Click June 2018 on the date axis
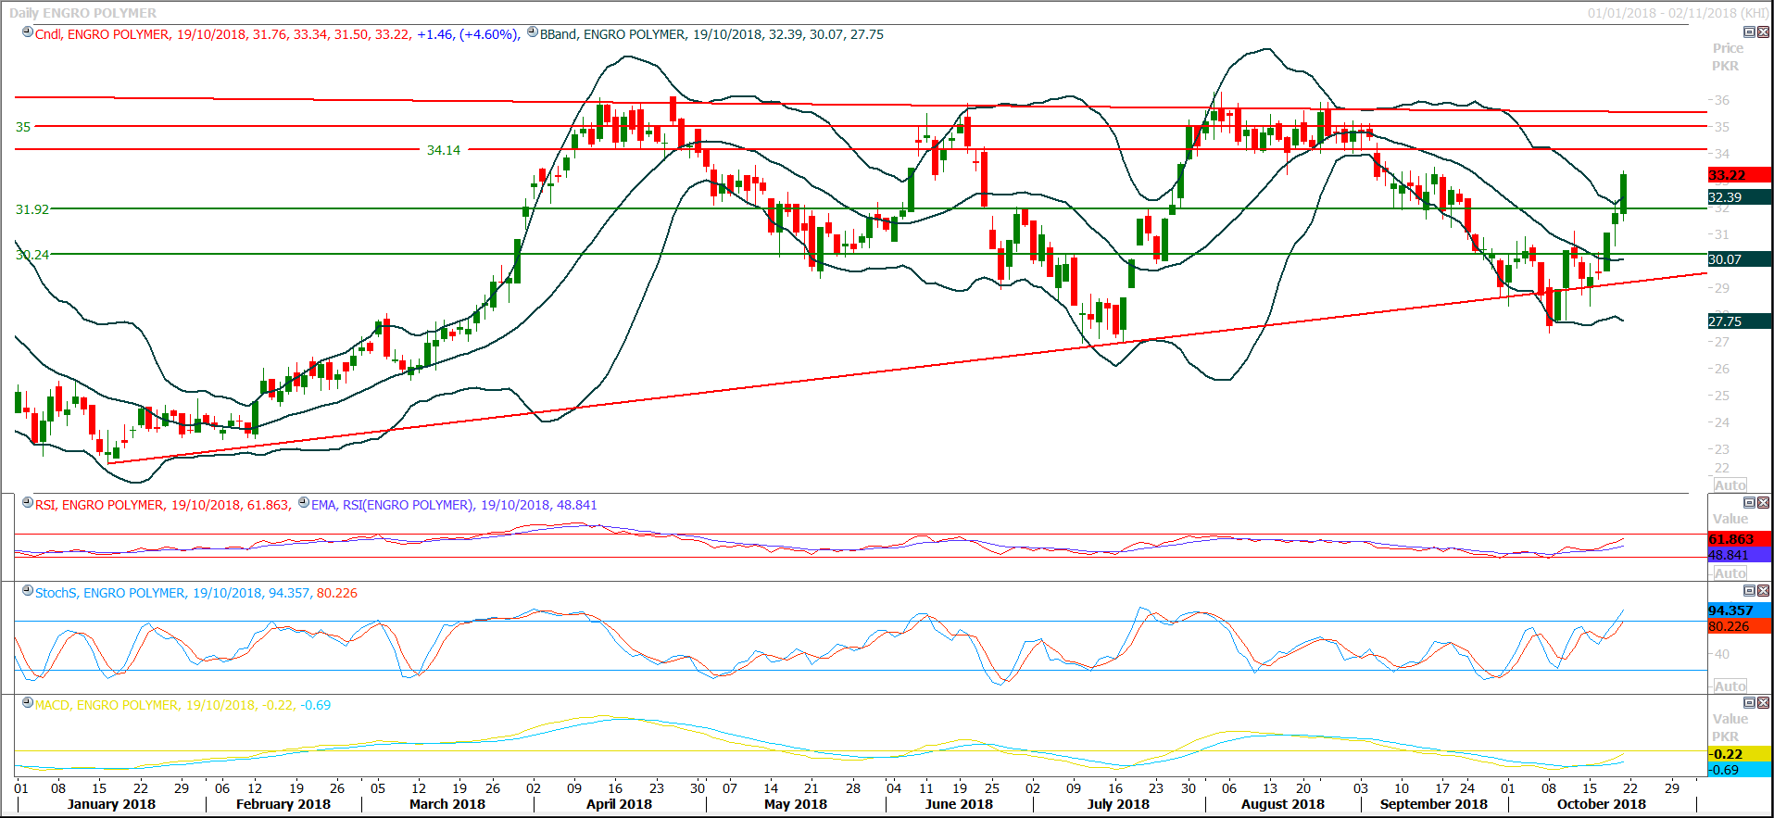The width and height of the screenshot is (1774, 818). click(x=959, y=804)
